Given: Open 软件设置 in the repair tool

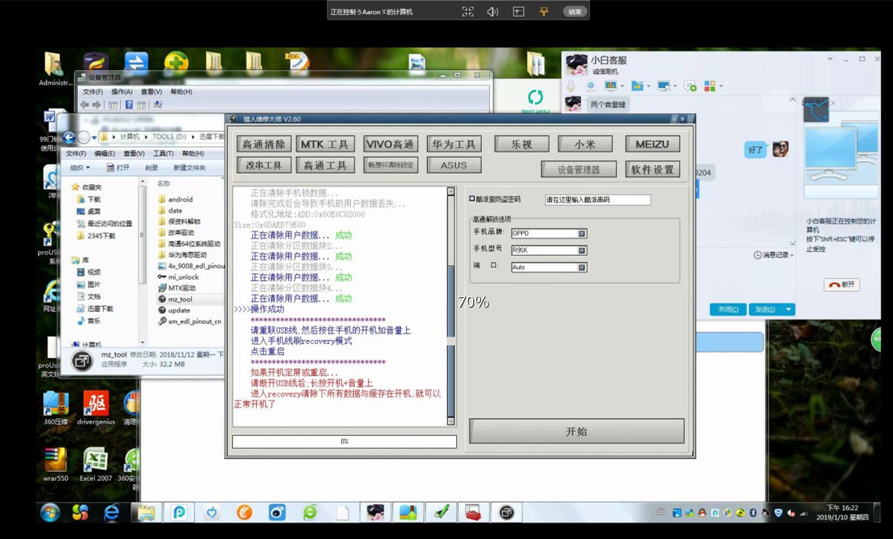Looking at the screenshot, I should (x=653, y=169).
